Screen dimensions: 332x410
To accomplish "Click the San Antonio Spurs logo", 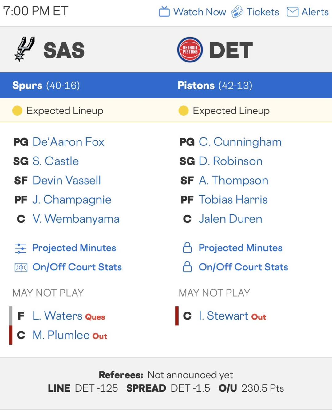I will pyautogui.click(x=25, y=49).
